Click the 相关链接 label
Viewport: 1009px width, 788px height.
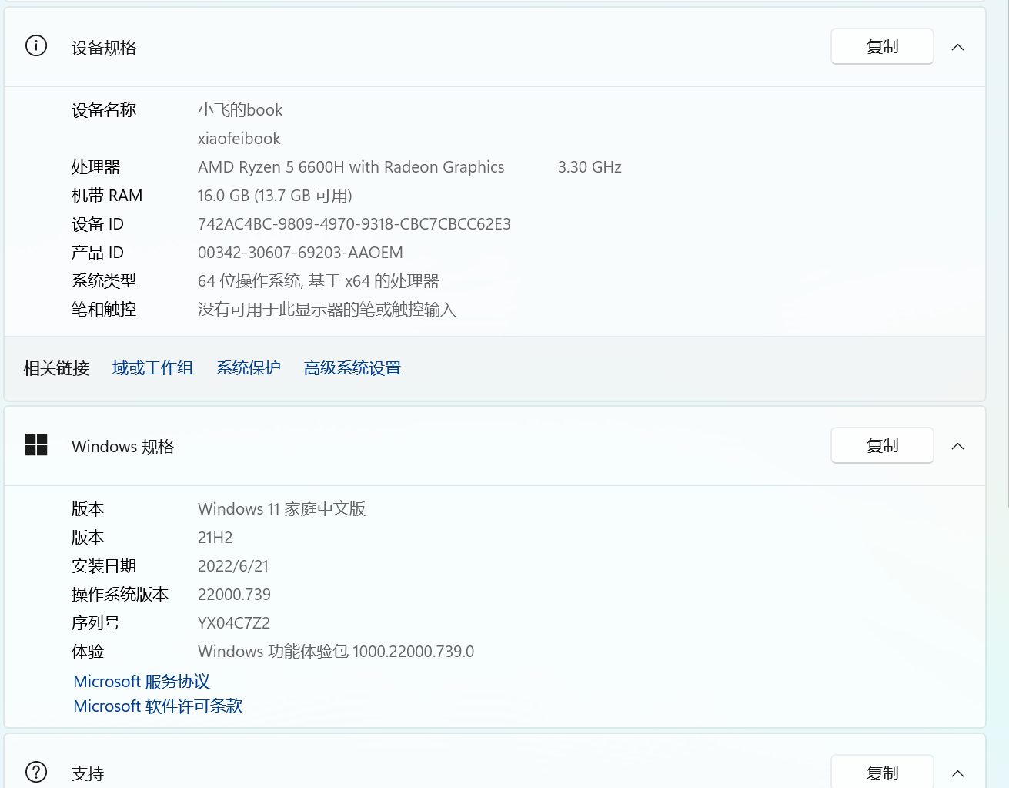[x=56, y=368]
